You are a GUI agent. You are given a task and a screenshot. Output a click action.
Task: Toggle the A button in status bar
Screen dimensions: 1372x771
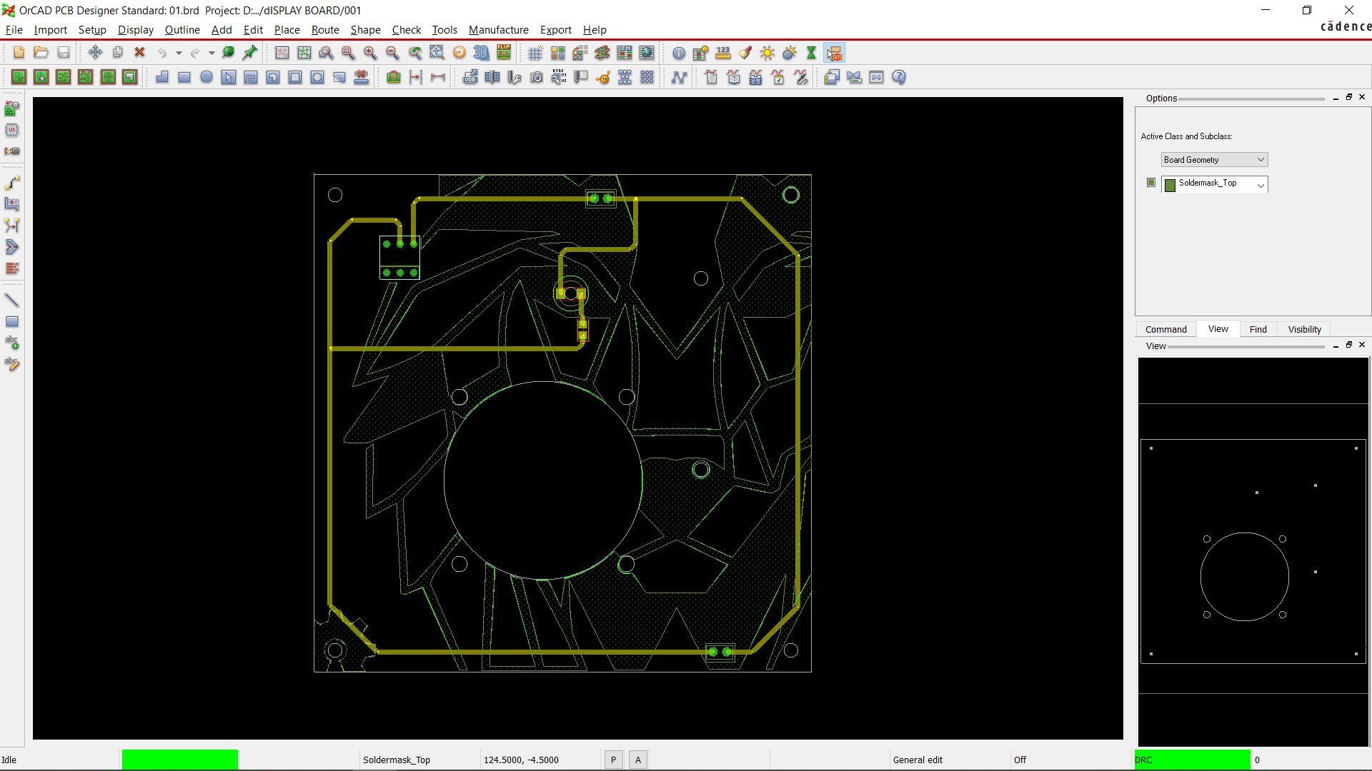click(638, 760)
